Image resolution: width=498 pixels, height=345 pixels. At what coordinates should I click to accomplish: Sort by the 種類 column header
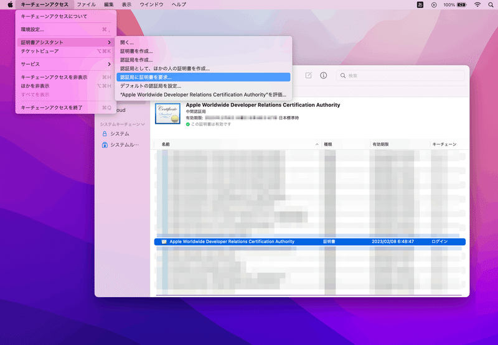pos(345,144)
